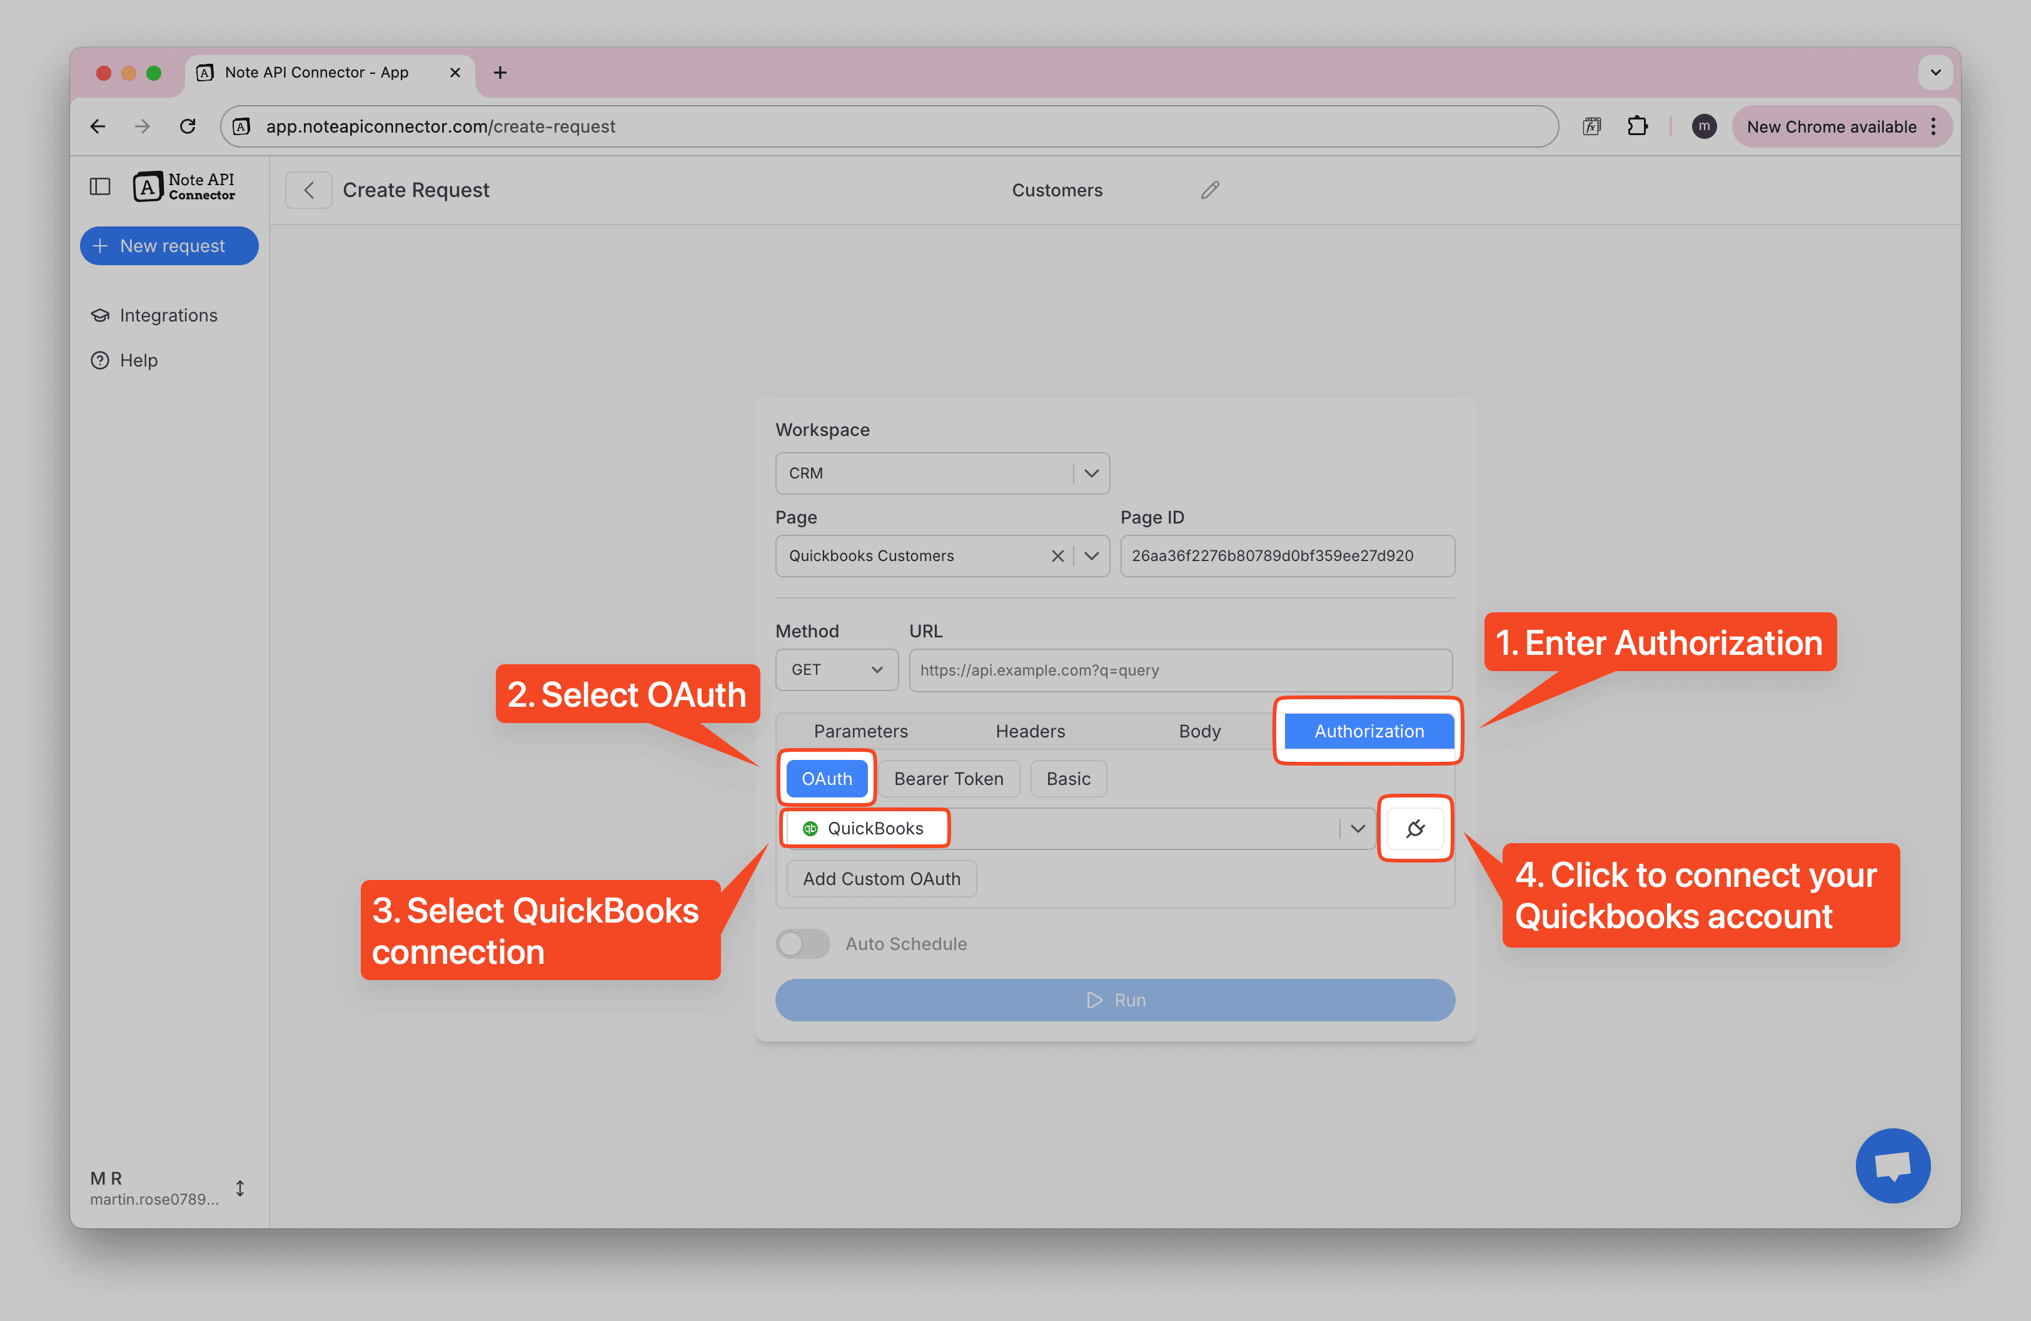Edit the Customers request name pencil
The height and width of the screenshot is (1321, 2031).
point(1210,190)
